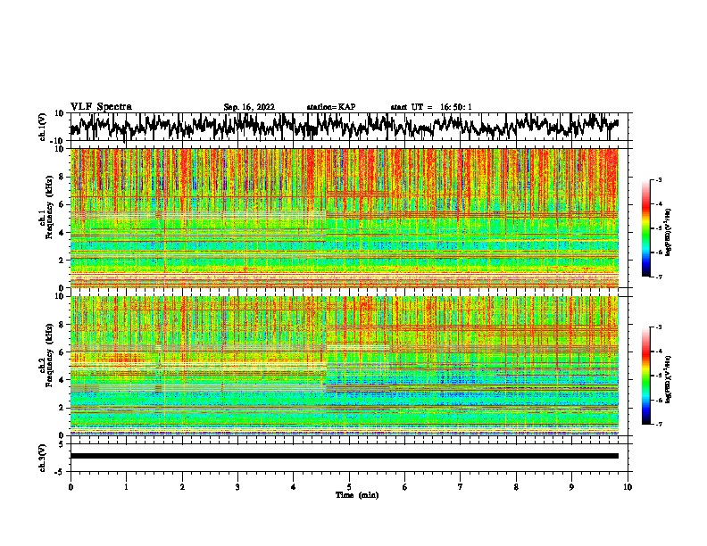The image size is (707, 546).
Task: Click time axis tick label "0"
Action: [x=71, y=487]
